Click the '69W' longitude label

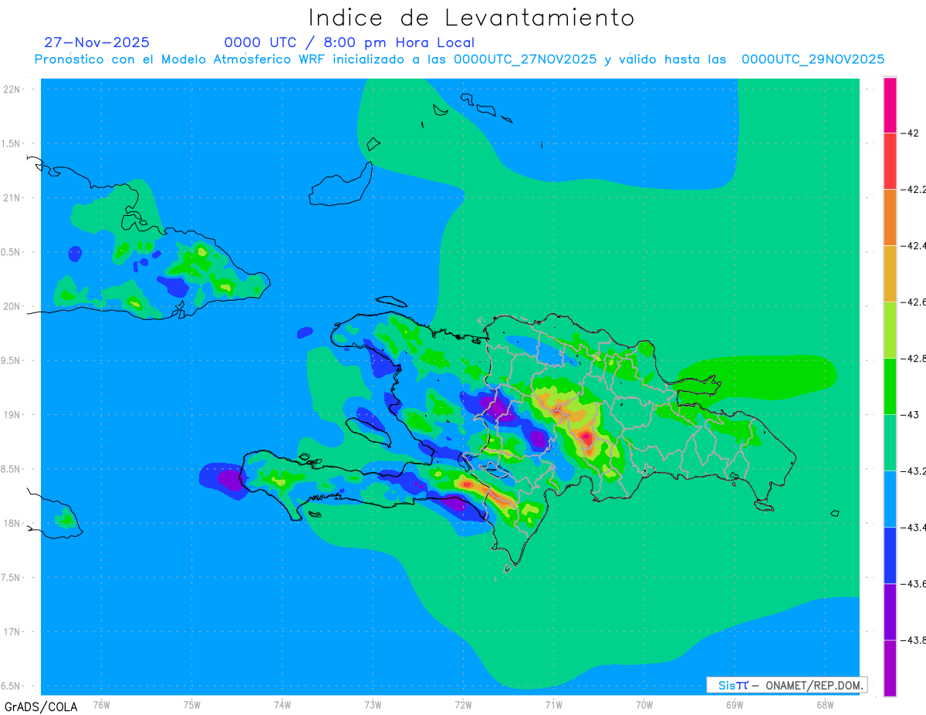[735, 705]
